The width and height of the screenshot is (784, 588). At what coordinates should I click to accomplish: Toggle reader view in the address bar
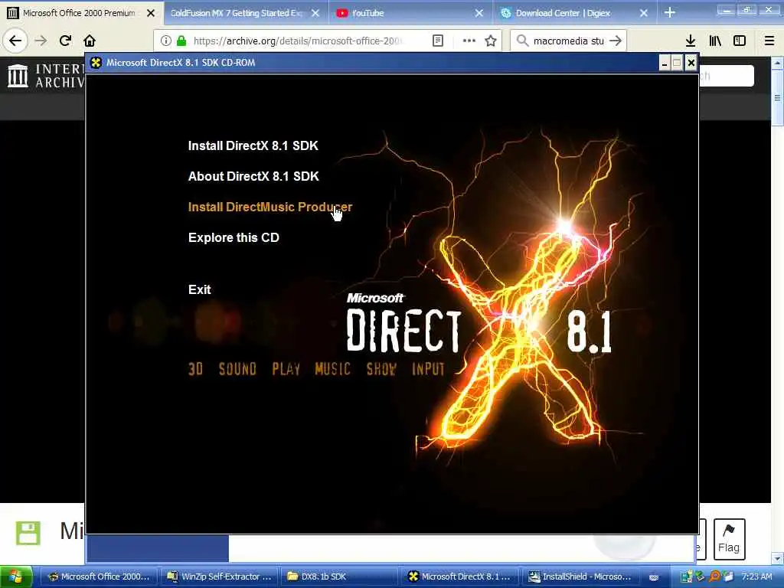(x=438, y=41)
